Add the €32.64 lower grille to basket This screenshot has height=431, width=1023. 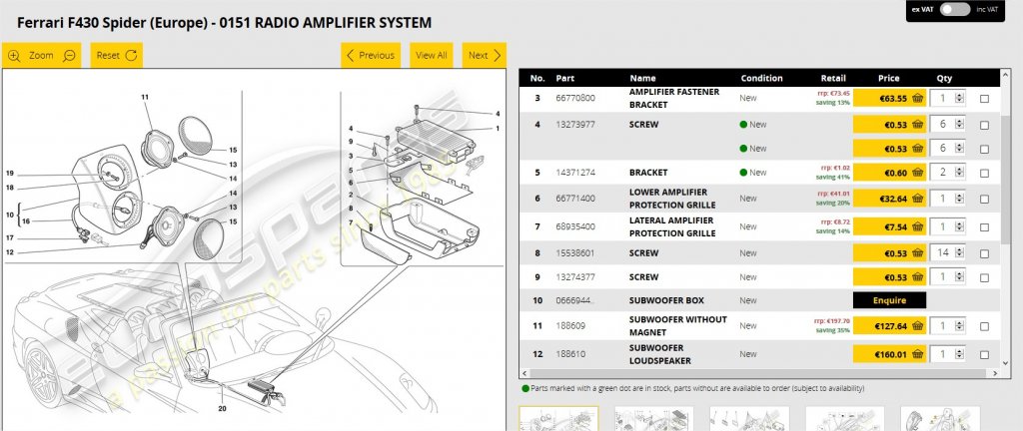tap(890, 199)
